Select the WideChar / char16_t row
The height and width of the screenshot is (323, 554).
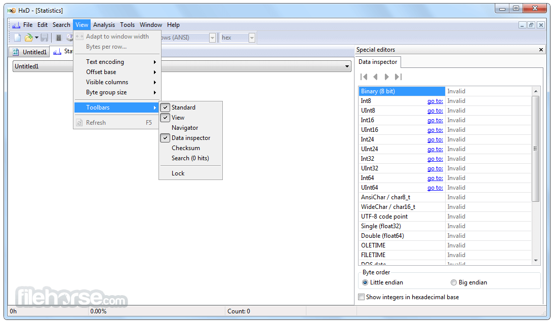[445, 207]
